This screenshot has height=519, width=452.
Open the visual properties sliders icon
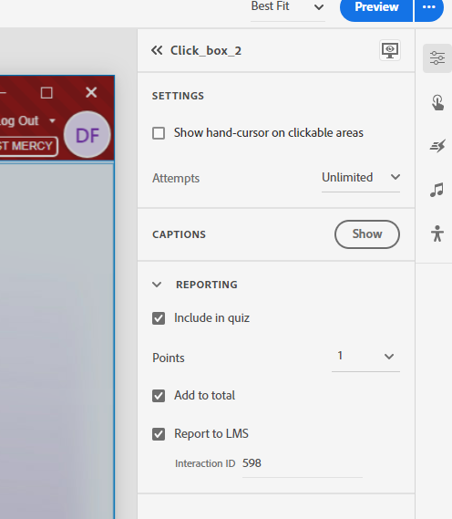pos(437,58)
